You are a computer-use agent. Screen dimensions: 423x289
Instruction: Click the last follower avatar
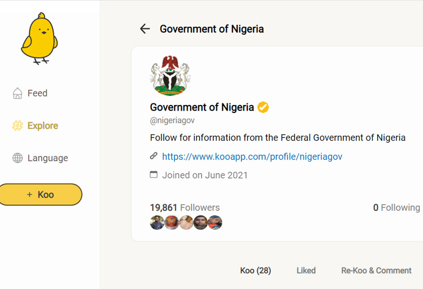click(215, 222)
